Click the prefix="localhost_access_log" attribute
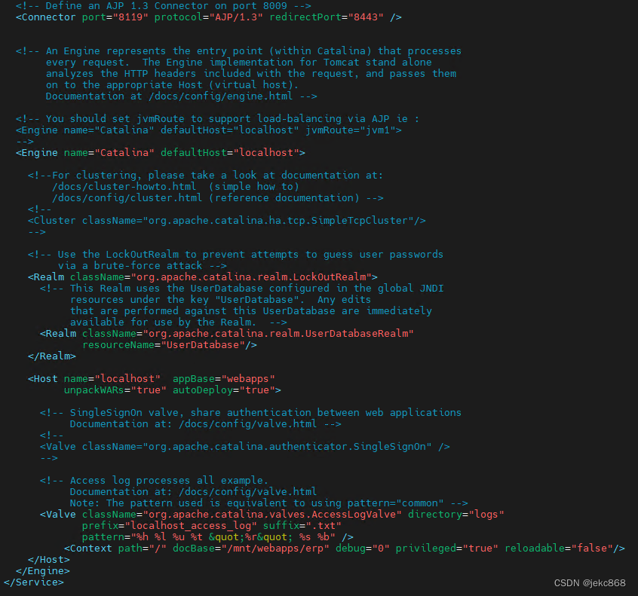This screenshot has height=596, width=638. point(169,526)
